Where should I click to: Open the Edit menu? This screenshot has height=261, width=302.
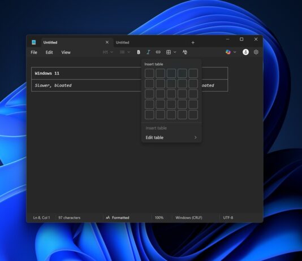pyautogui.click(x=49, y=53)
